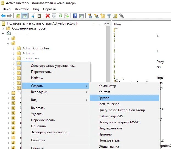This screenshot has height=149, width=171.
Task: Choose Вырезать from context menu
Action: [x=56, y=108]
